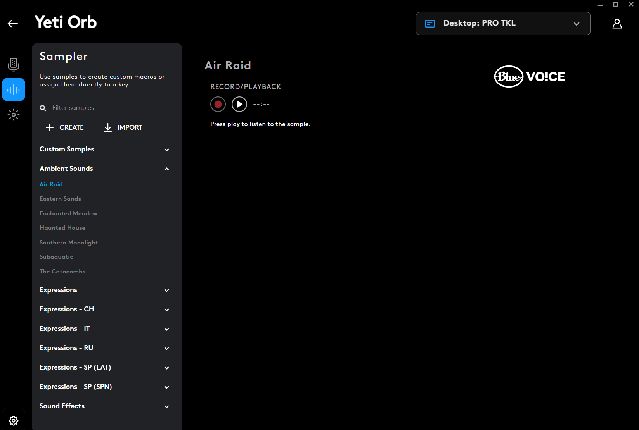The width and height of the screenshot is (639, 430).
Task: Expand the Sound Effects category
Action: pyautogui.click(x=166, y=406)
